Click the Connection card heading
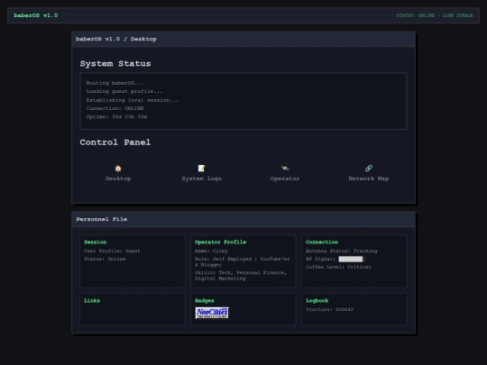 (322, 242)
